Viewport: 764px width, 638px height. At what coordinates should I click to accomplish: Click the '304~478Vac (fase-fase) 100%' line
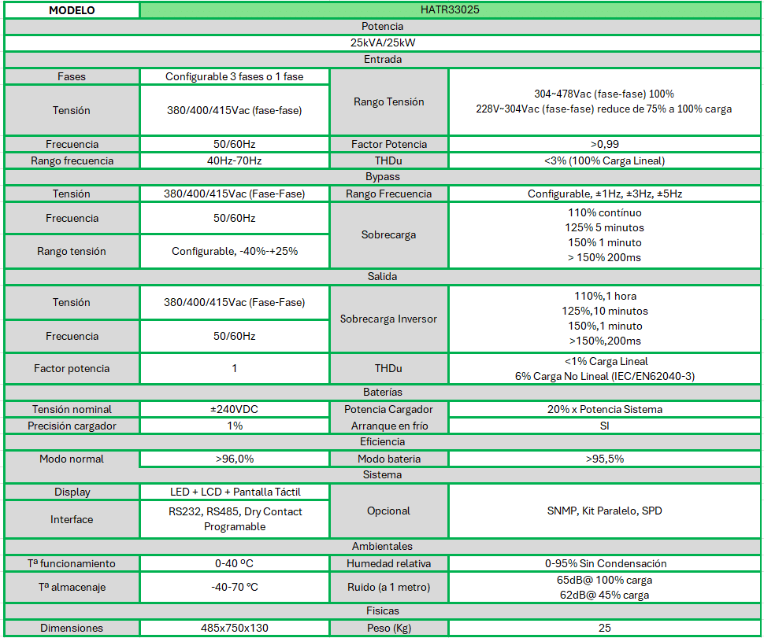[x=604, y=94]
